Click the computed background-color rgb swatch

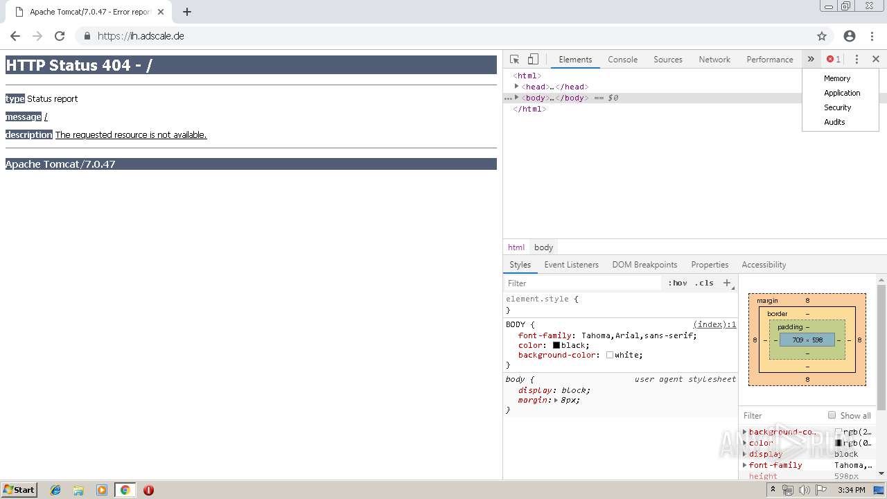[838, 432]
